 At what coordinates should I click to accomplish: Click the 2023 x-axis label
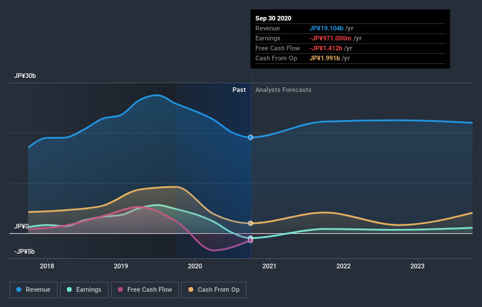coord(417,266)
